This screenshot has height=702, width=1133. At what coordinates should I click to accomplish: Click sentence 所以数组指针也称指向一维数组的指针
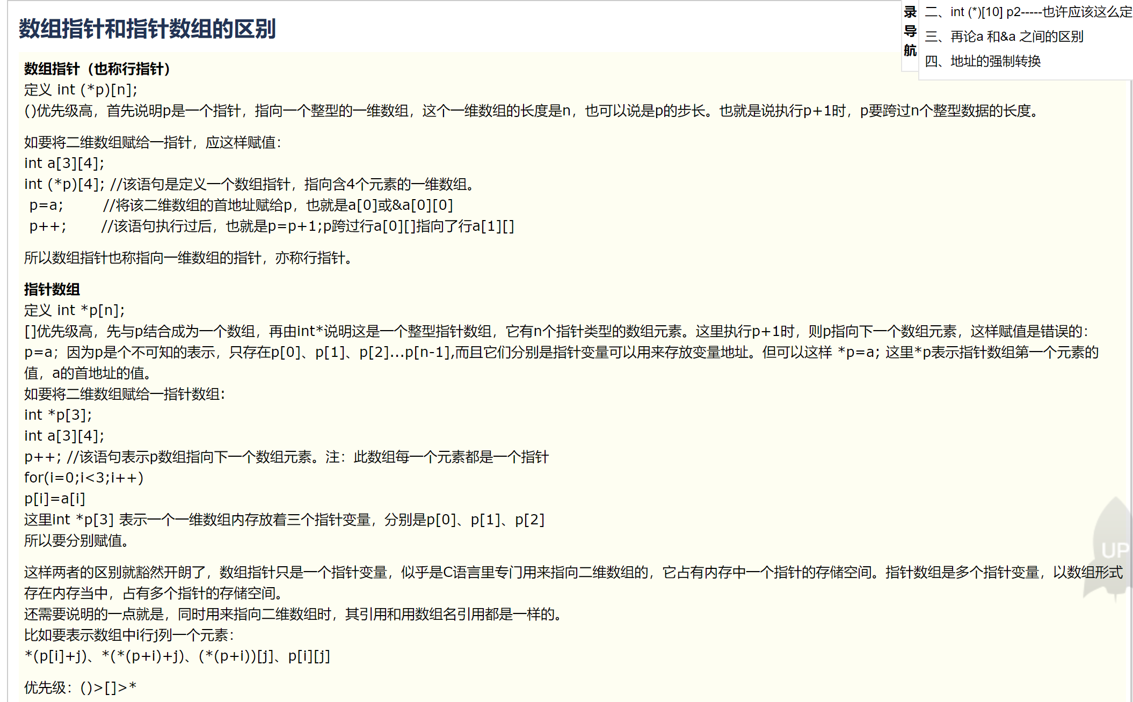[189, 258]
